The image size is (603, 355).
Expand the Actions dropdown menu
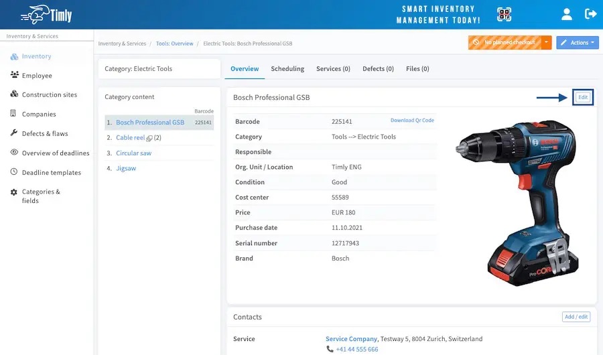[x=578, y=42]
